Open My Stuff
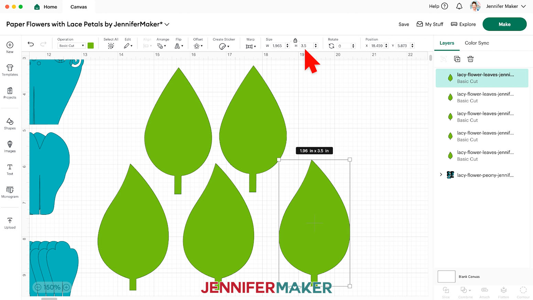Screen dimensions: 533x300 (x=430, y=24)
